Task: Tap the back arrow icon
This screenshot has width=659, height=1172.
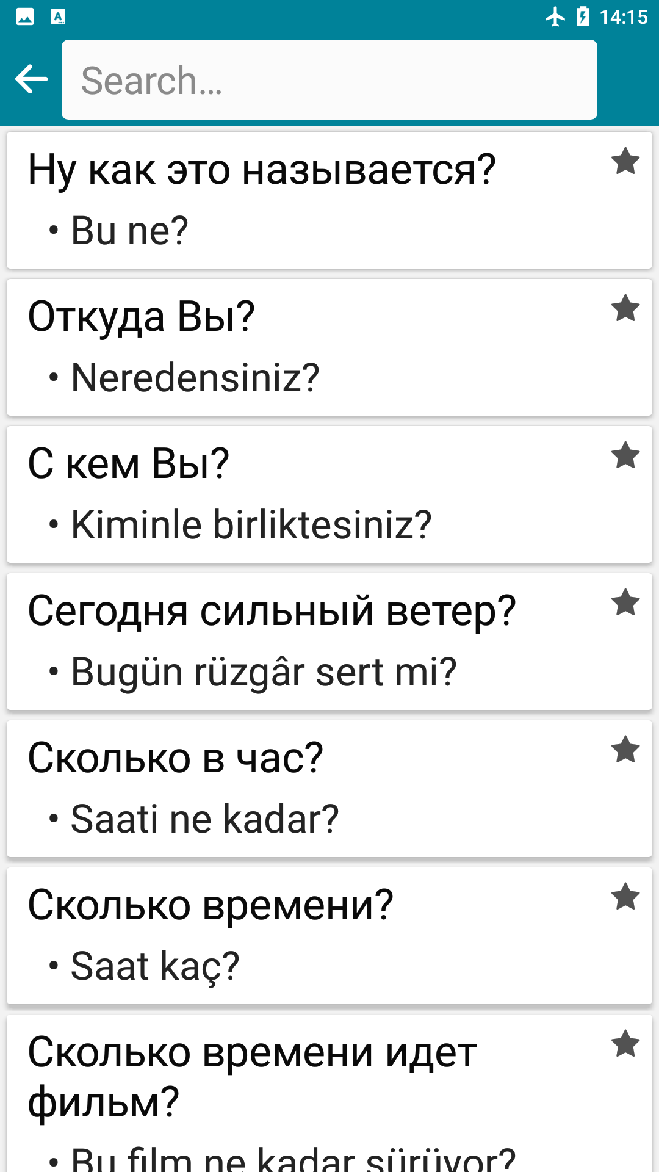Action: [x=31, y=79]
